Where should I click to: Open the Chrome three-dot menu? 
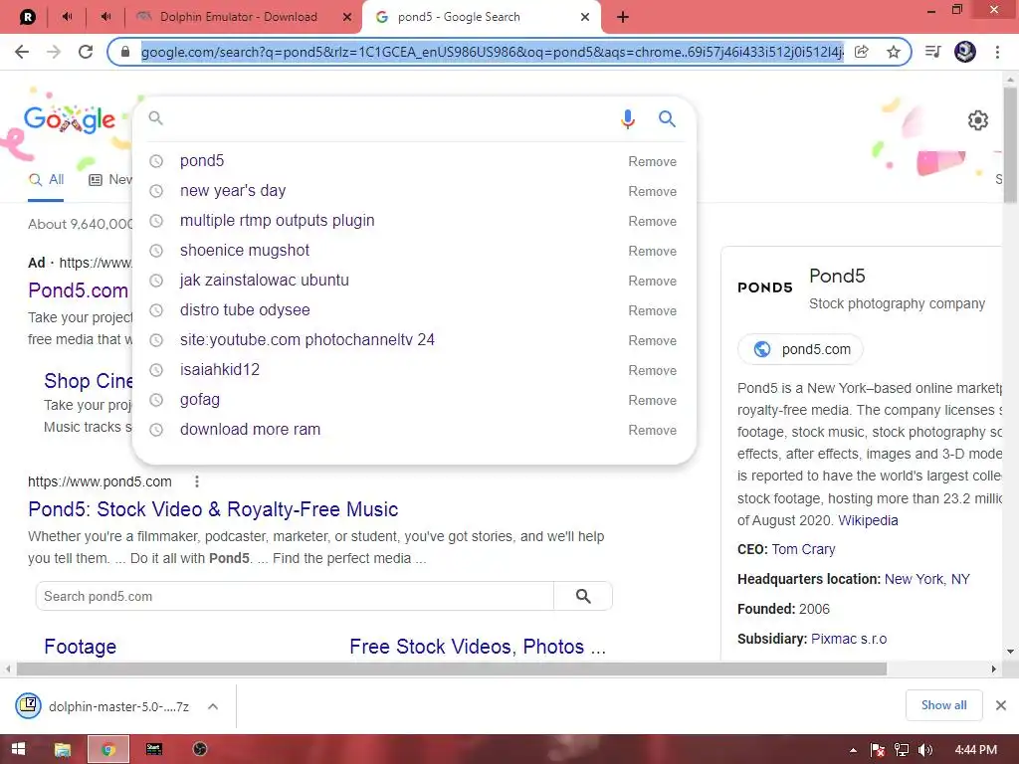[x=997, y=52]
